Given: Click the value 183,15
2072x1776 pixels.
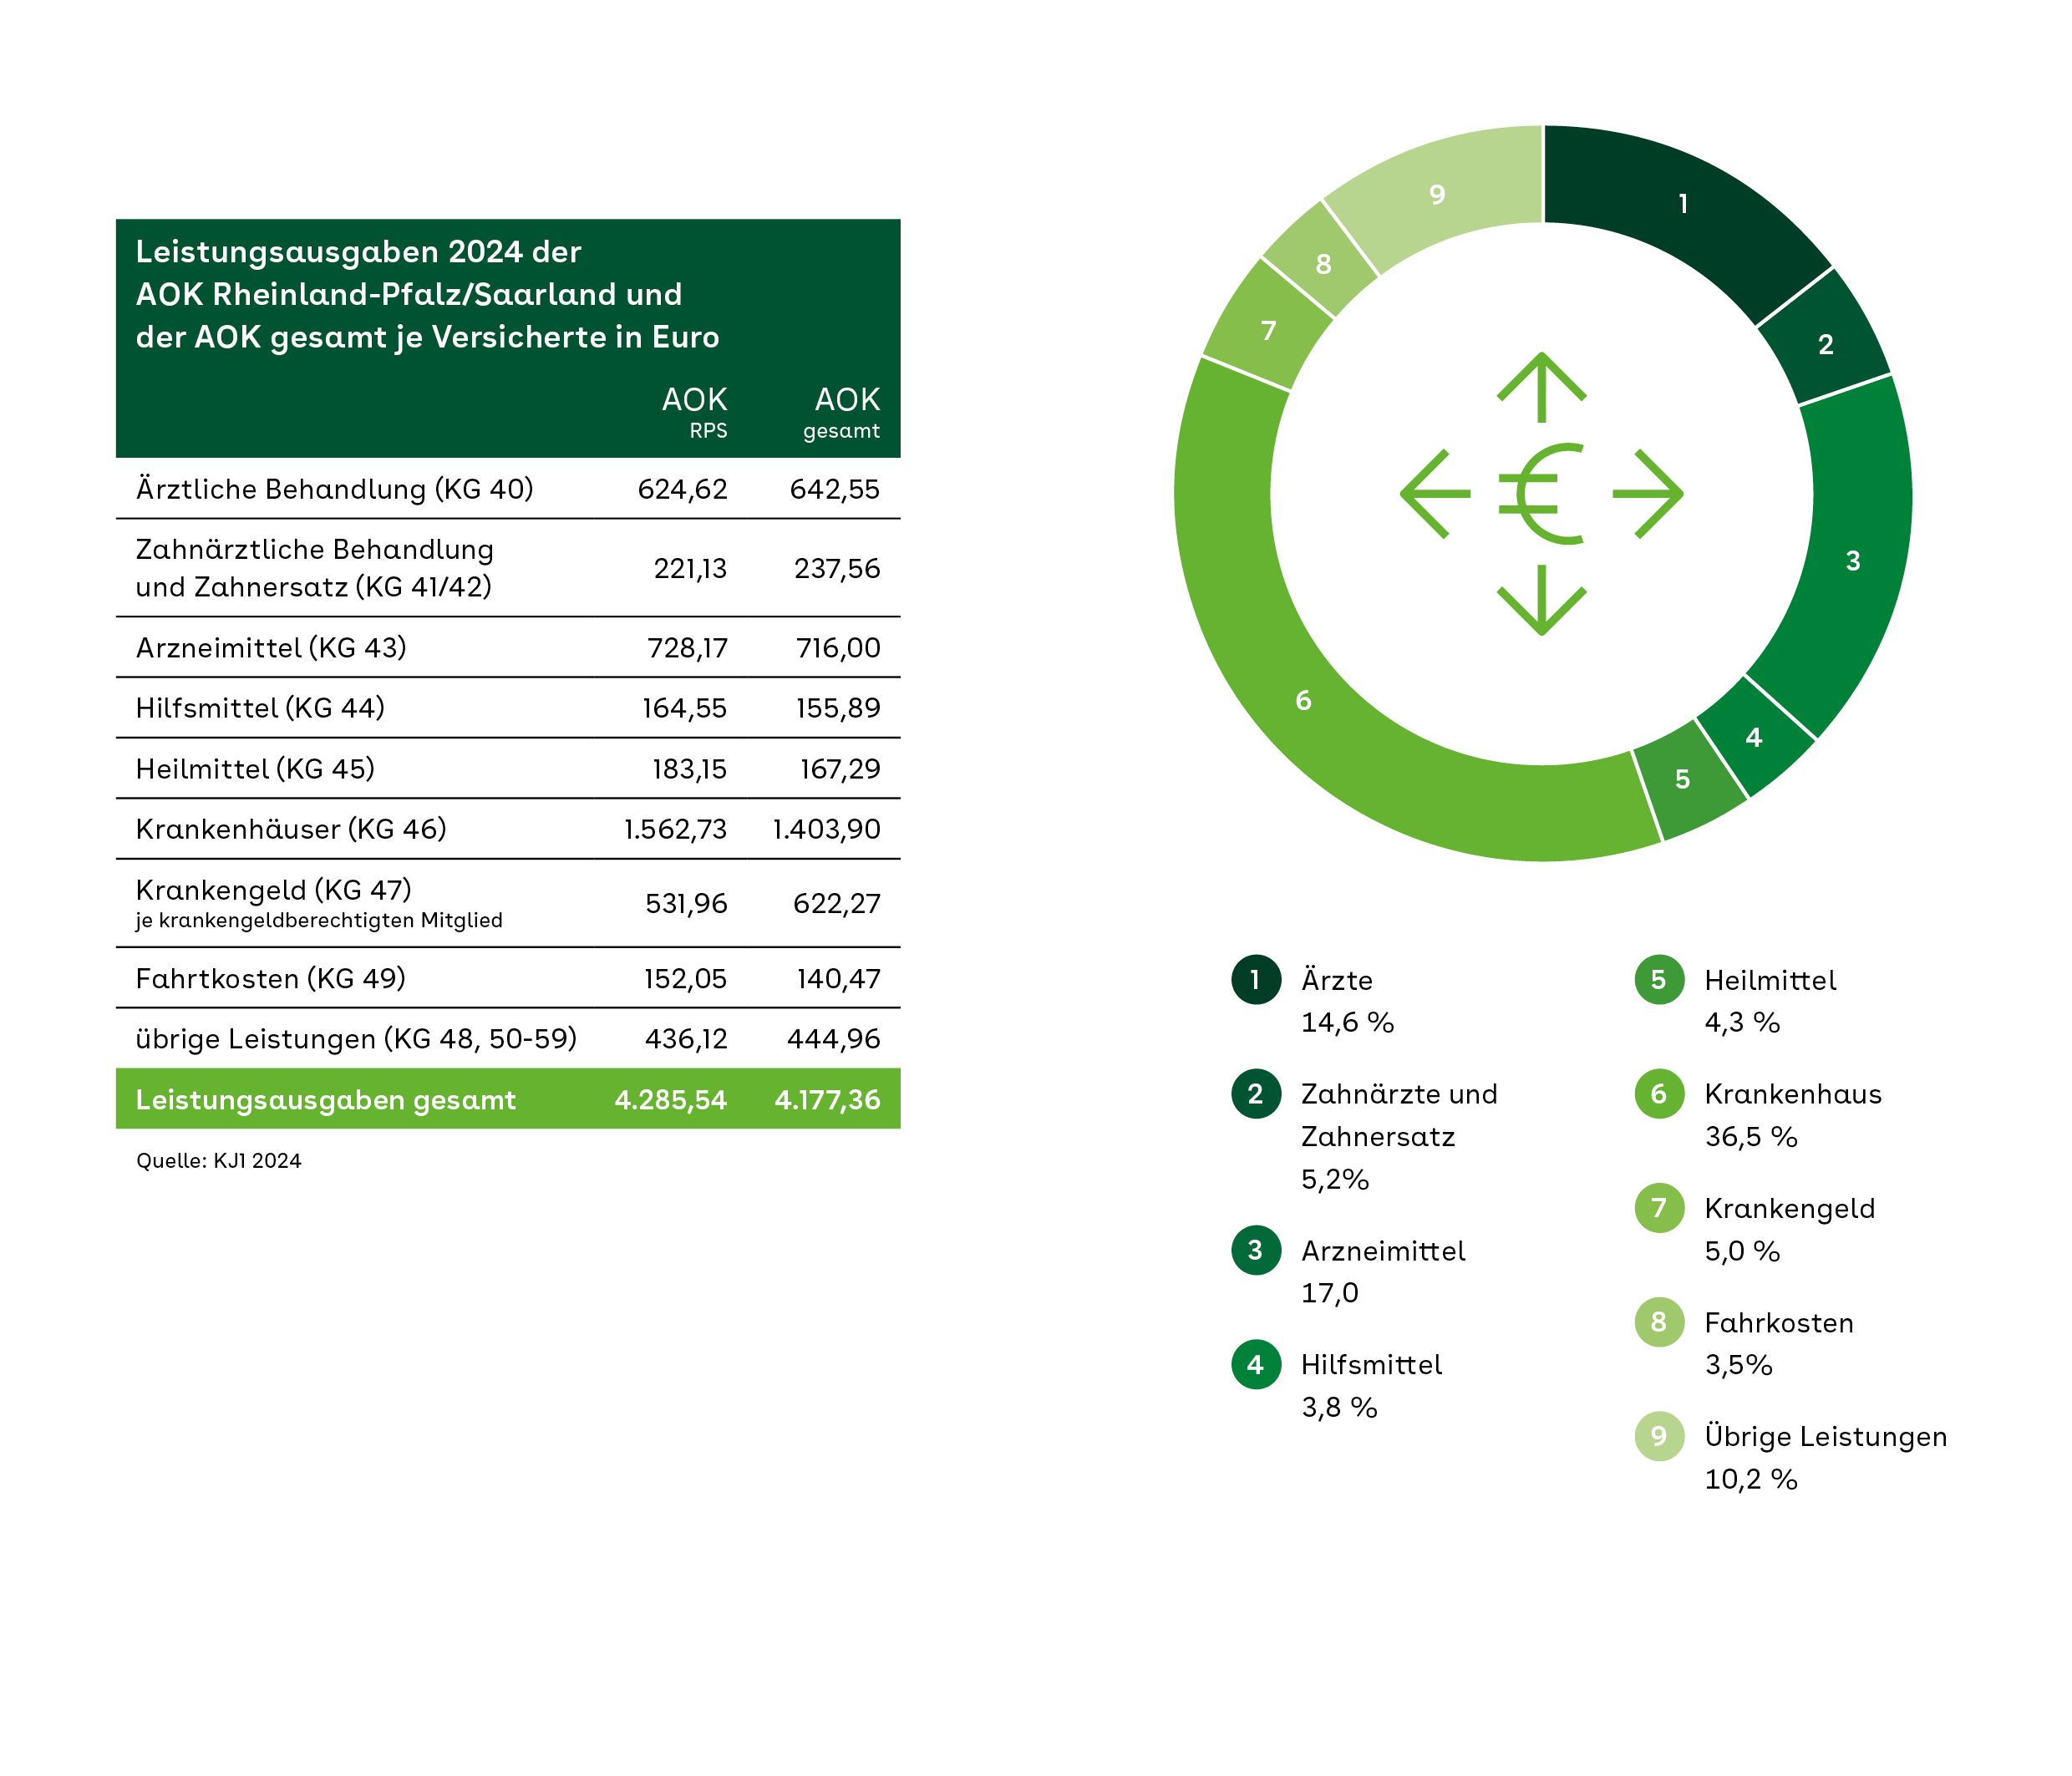Looking at the screenshot, I should click(x=689, y=769).
